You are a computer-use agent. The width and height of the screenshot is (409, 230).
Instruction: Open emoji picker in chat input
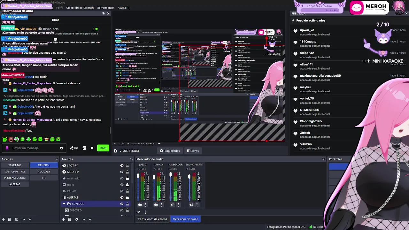tap(61, 148)
